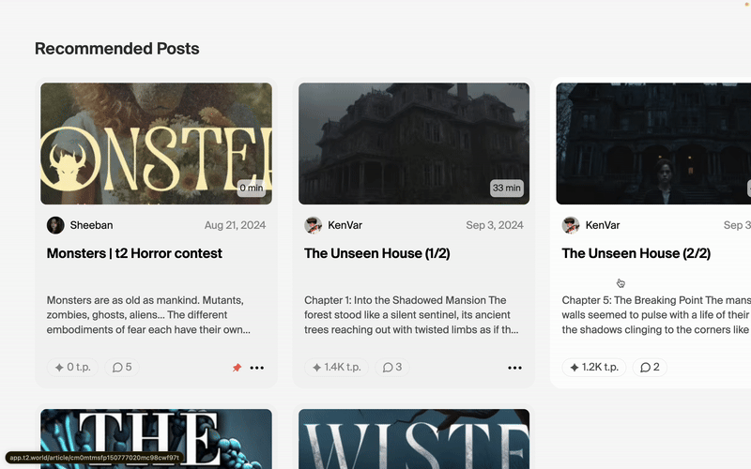Screen dimensions: 751x469
Task: Click the 2 comments badge on The Unseen House (2/2)
Action: pos(650,367)
